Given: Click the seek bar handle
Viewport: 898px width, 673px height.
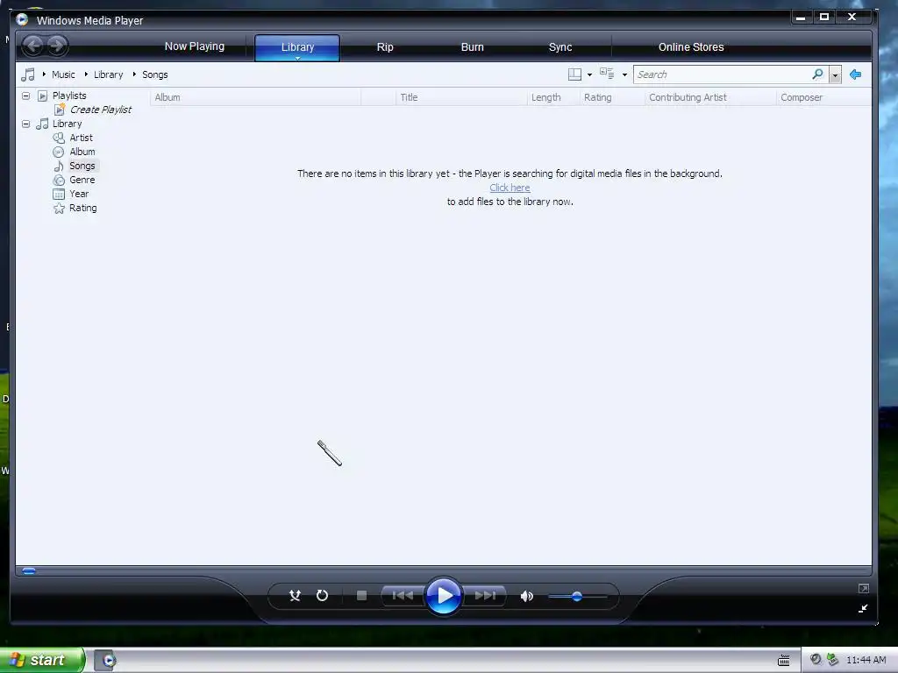Looking at the screenshot, I should coord(29,570).
